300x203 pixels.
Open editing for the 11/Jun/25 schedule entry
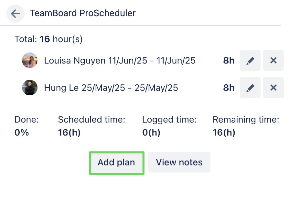coord(250,60)
